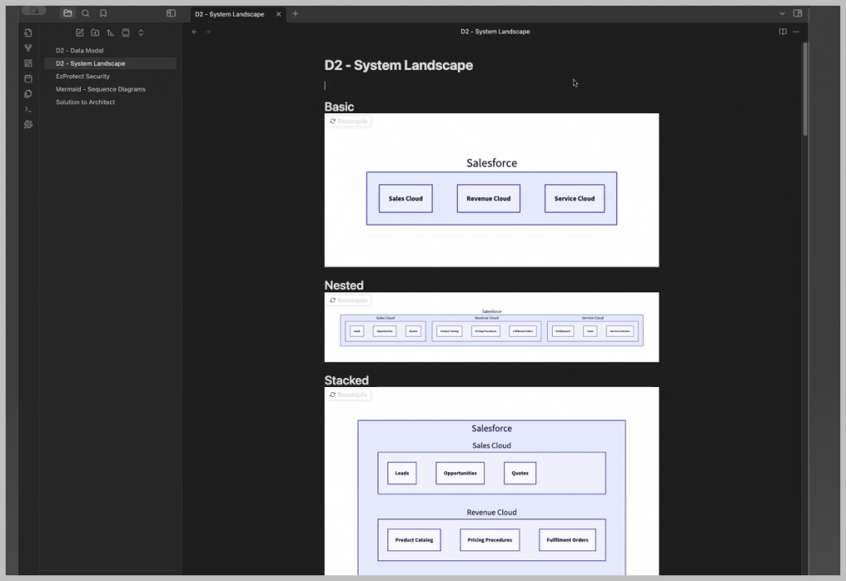Viewport: 846px width, 581px height.
Task: Click Revenue Cloud box in Basic diagram
Action: 488,198
